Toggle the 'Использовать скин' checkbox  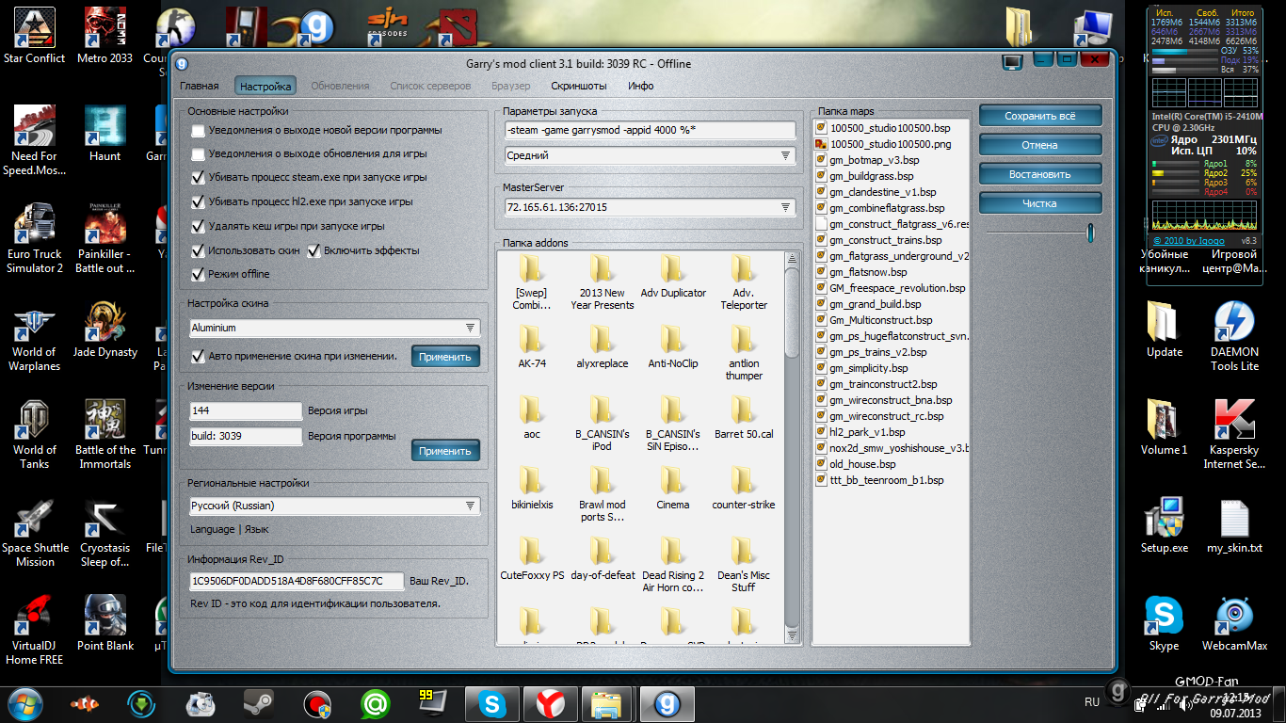point(198,250)
